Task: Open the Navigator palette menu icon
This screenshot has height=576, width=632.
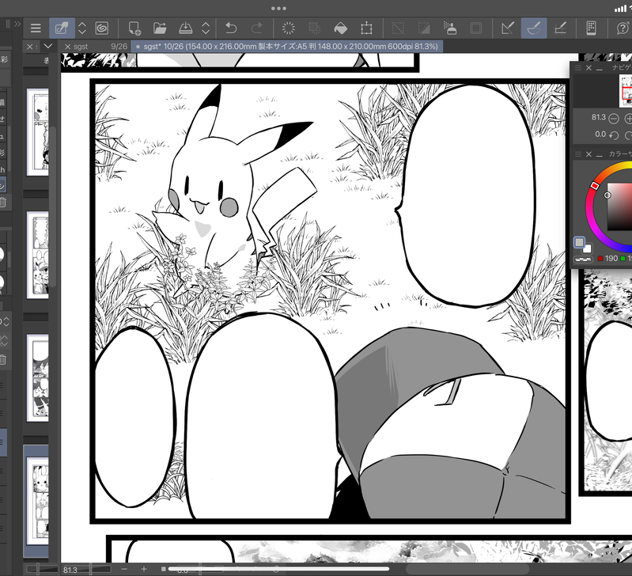Action: click(578, 68)
